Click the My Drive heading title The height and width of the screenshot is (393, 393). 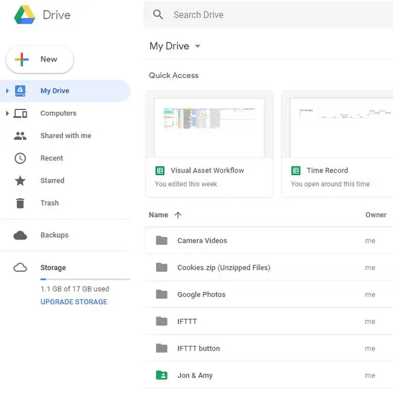pyautogui.click(x=169, y=46)
